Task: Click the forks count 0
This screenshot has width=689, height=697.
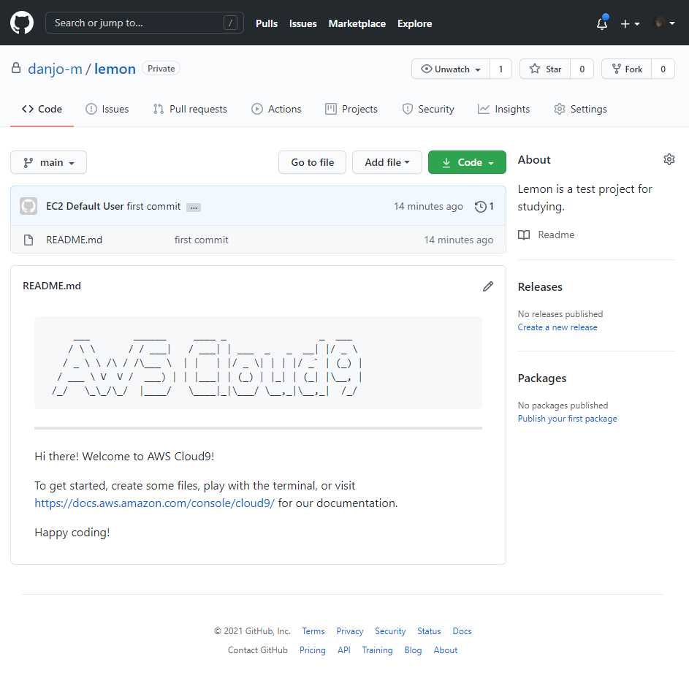Action: tap(663, 69)
